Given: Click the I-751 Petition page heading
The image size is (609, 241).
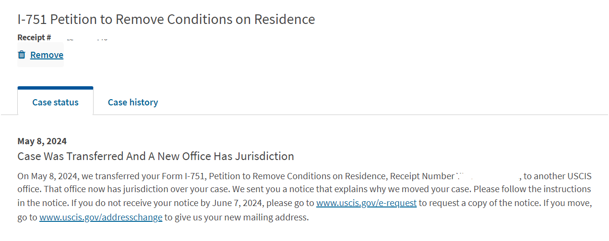Looking at the screenshot, I should tap(166, 19).
